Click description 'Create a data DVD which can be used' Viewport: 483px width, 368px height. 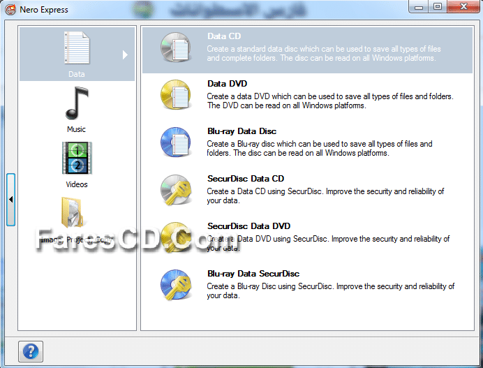click(x=330, y=101)
